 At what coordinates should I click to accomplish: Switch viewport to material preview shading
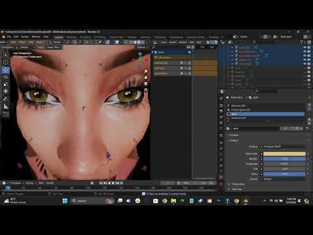click(139, 42)
